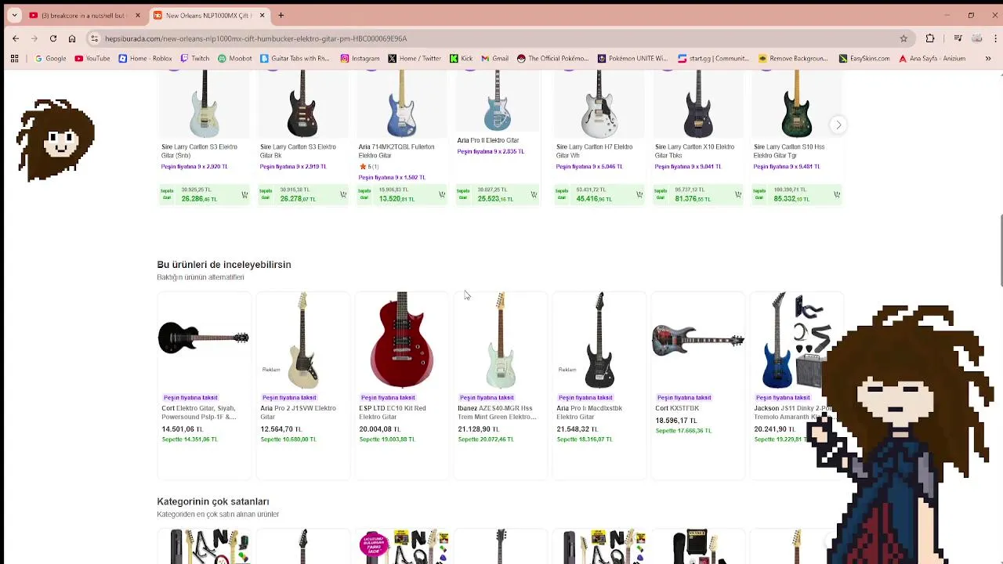The height and width of the screenshot is (564, 1003).
Task: Reload the current page
Action: [x=53, y=38]
